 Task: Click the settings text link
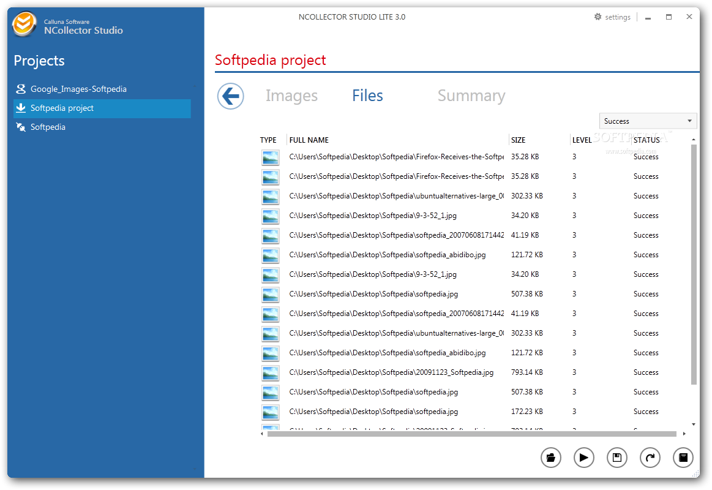click(618, 17)
